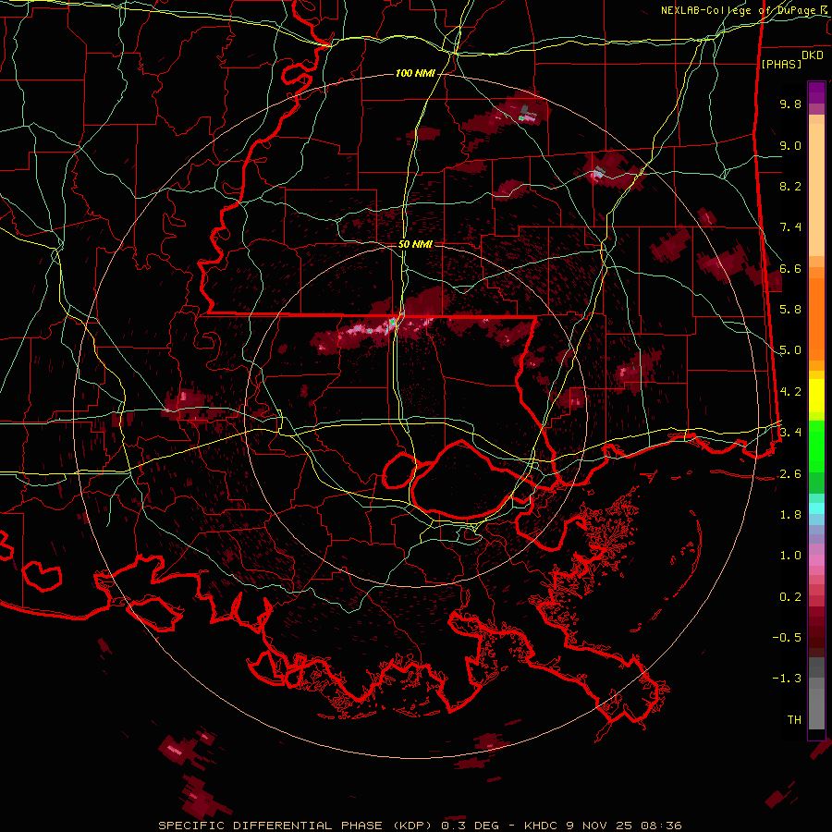
Task: Click the 1.0 value on the color scale
Action: pyautogui.click(x=790, y=556)
